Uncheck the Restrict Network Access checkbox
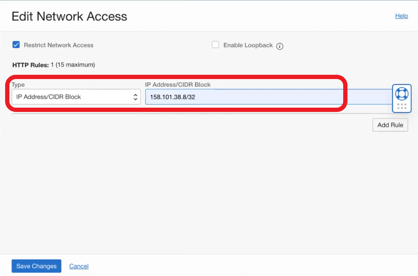418x276 pixels. coord(16,45)
